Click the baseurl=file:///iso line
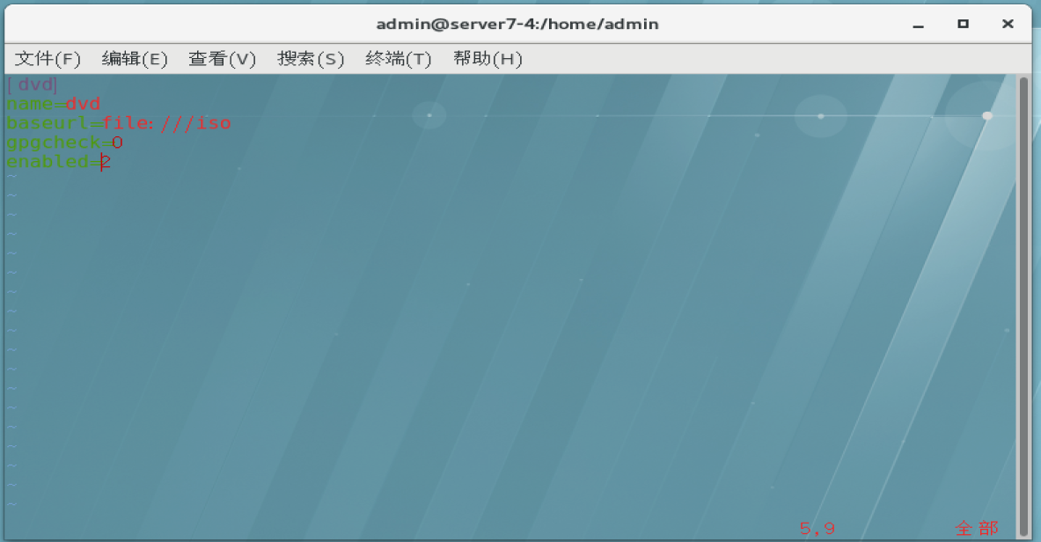This screenshot has width=1041, height=542. coord(119,123)
